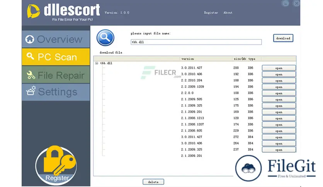323x187 pixels.
Task: Open the Settings tab
Action: [56, 92]
